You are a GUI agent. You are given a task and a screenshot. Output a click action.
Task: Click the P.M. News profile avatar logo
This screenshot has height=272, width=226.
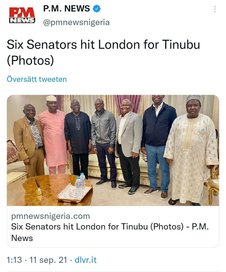(x=22, y=15)
